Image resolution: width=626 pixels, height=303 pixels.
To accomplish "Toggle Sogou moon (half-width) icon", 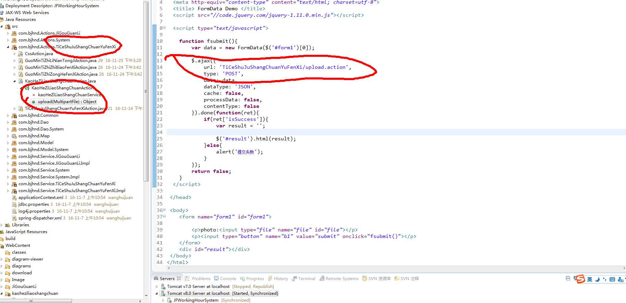I will tap(597, 279).
